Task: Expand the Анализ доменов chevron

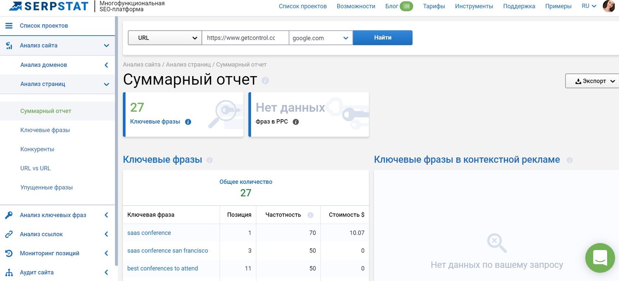Action: tap(106, 65)
